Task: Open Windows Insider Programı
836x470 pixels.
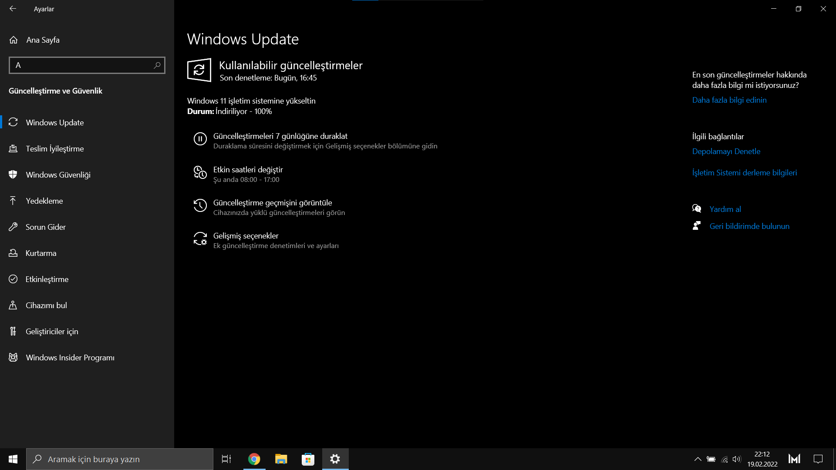Action: [87, 358]
